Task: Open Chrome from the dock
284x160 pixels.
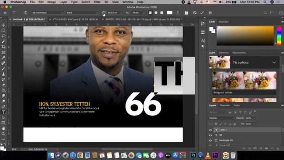Action: pos(80,155)
